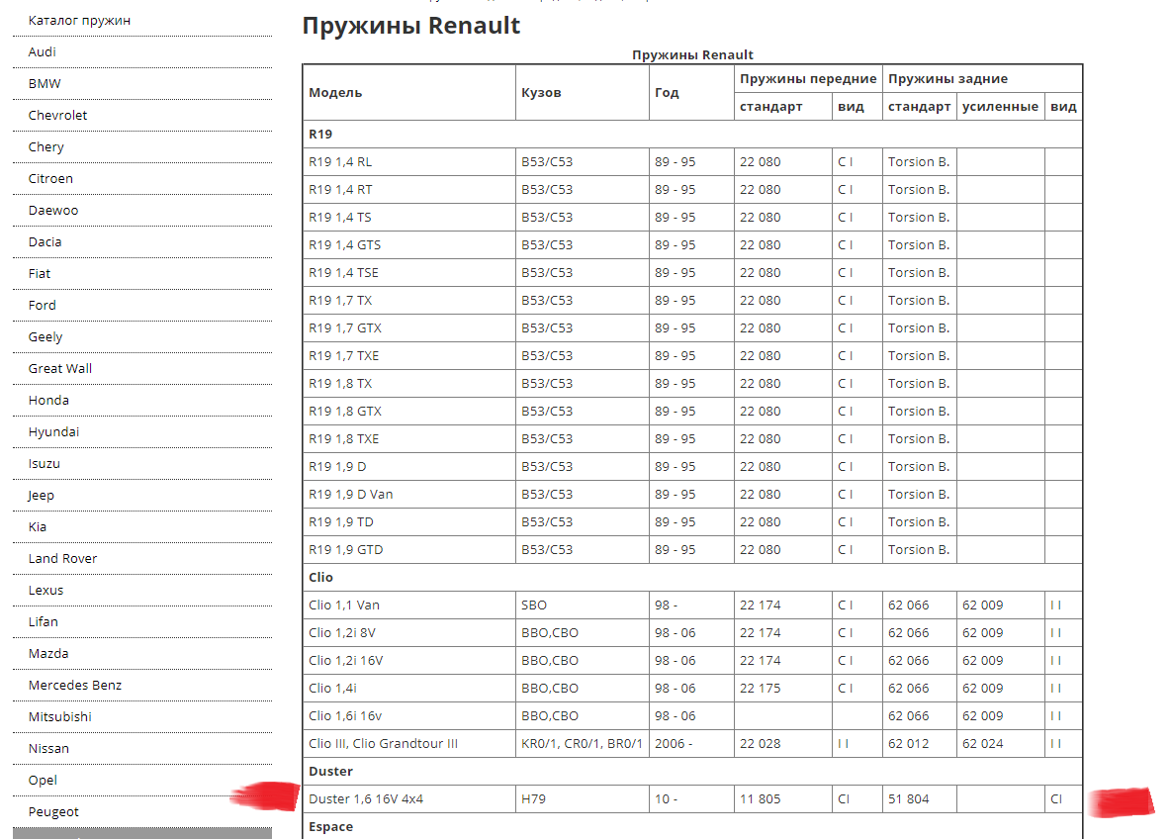Click the R19 1,4 RL model cell
Screen dimensions: 1172x839
(x=340, y=161)
